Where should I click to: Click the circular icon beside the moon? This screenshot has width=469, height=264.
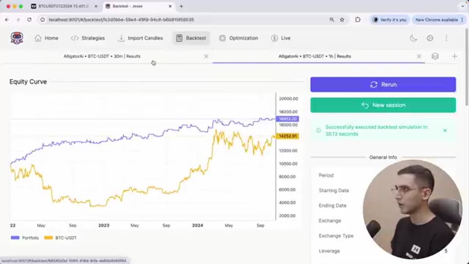pyautogui.click(x=430, y=38)
